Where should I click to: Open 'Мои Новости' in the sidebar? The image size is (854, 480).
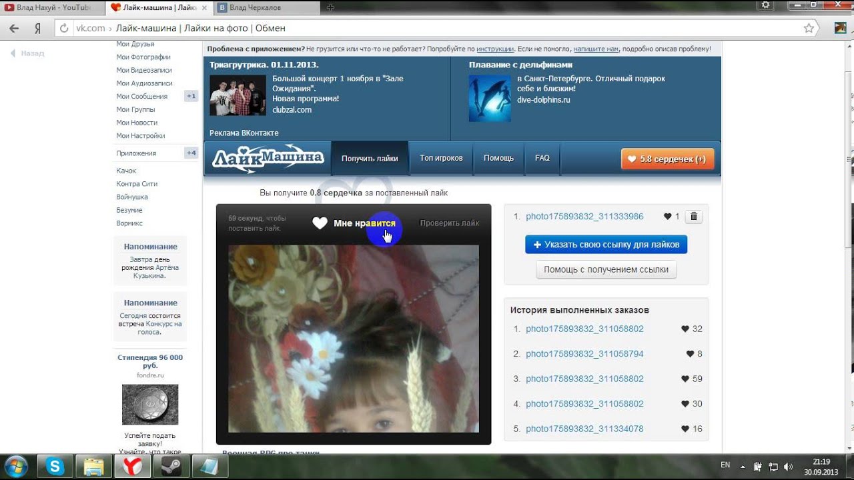(x=137, y=123)
